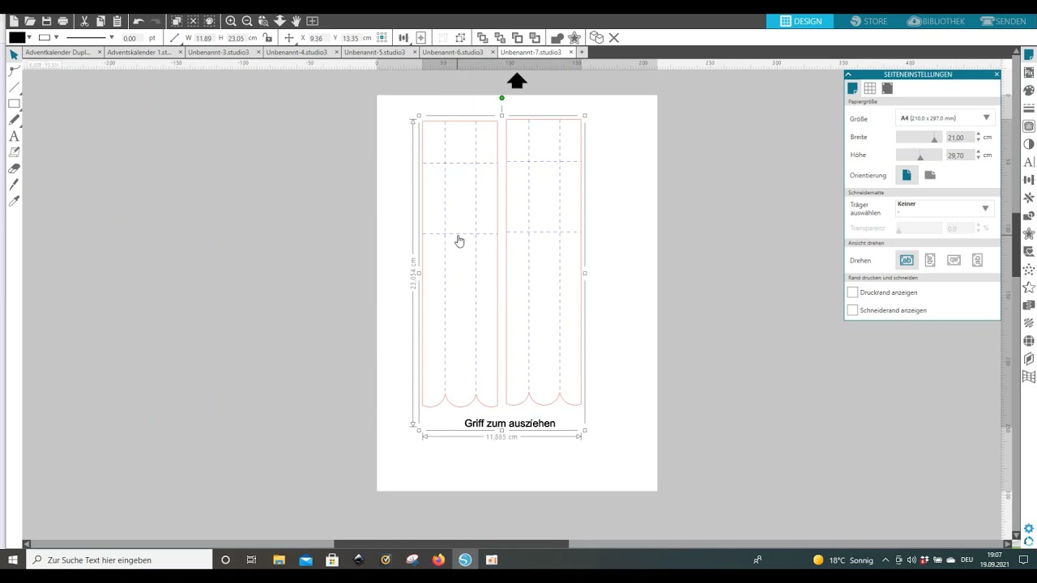
Task: Select the Rectangle drawing tool
Action: pos(14,104)
